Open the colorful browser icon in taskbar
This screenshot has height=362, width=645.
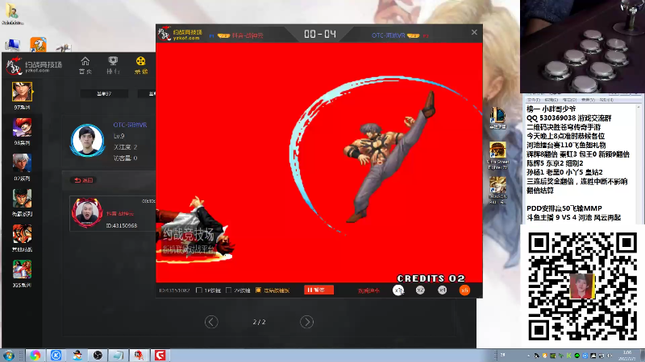pos(35,356)
